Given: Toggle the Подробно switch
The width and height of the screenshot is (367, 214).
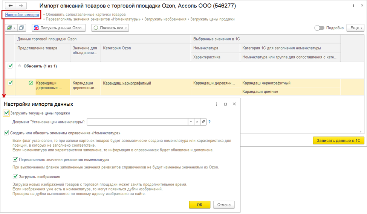Looking at the screenshot, I should 319,28.
